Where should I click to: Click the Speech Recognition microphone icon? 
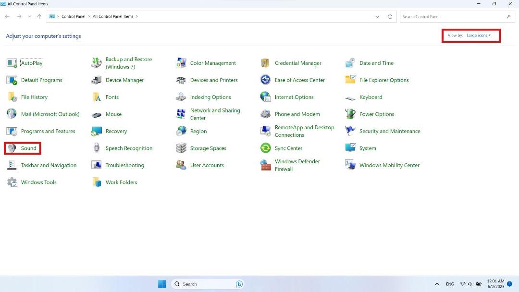pyautogui.click(x=96, y=148)
